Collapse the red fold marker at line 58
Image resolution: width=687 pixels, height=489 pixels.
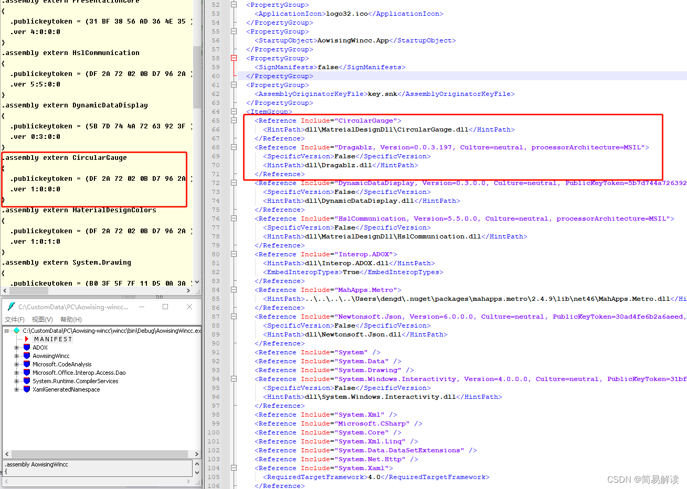pyautogui.click(x=234, y=58)
